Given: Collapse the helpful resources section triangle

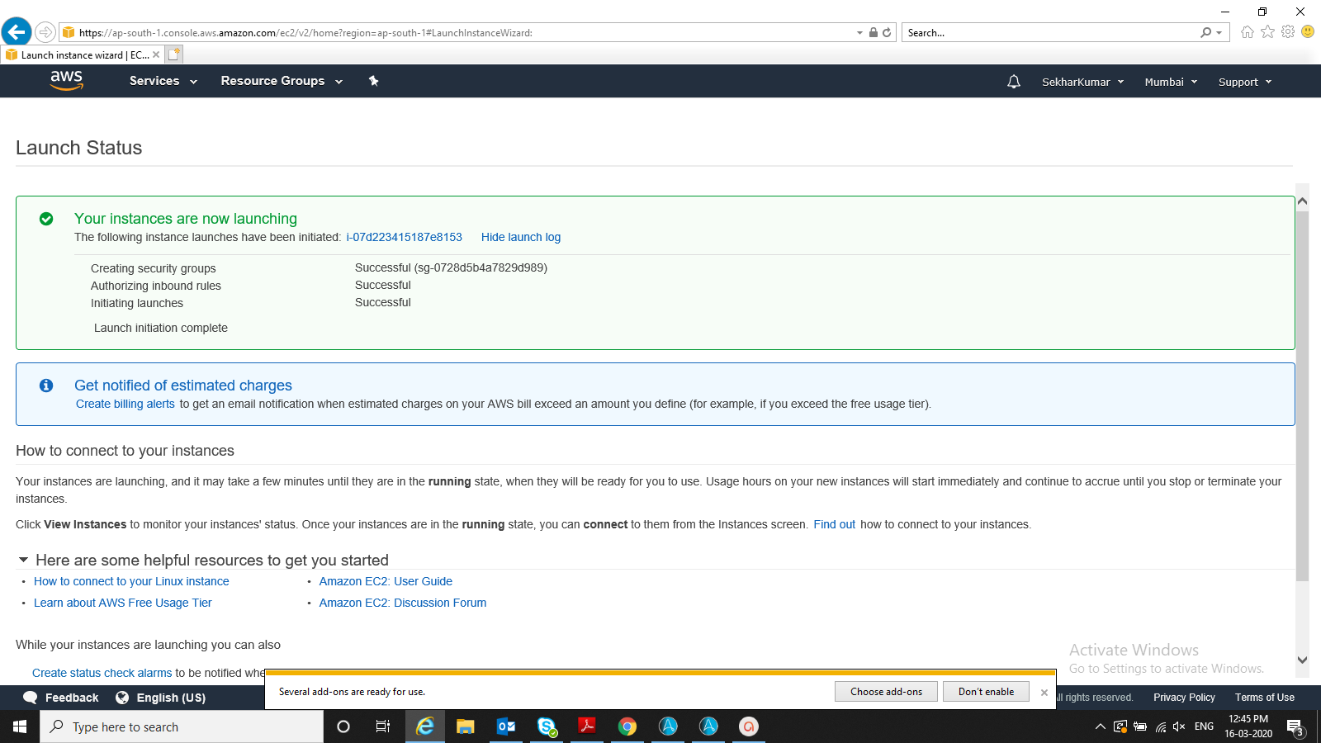Looking at the screenshot, I should 23,560.
